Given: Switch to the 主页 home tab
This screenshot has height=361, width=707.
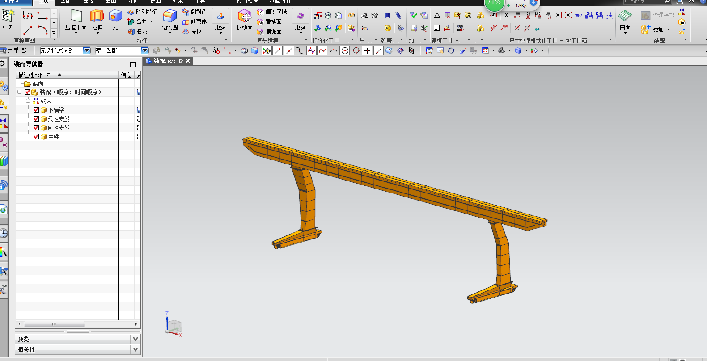Looking at the screenshot, I should click(43, 2).
